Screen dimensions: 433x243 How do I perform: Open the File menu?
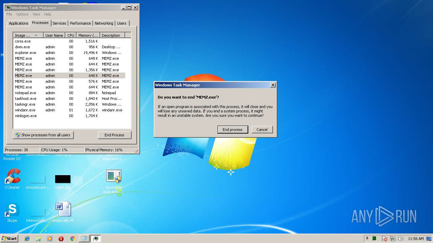tap(9, 14)
